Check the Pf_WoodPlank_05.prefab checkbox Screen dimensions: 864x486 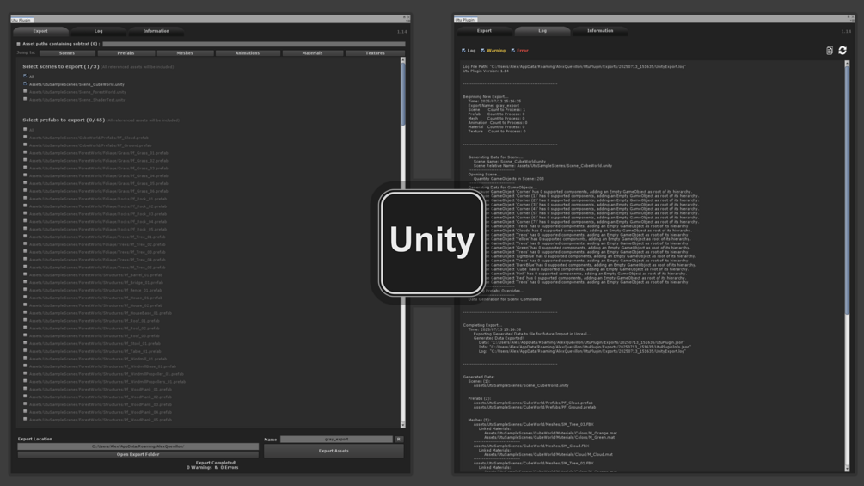point(25,419)
